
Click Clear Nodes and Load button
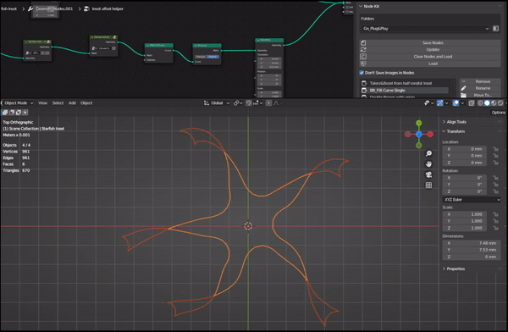[430, 57]
